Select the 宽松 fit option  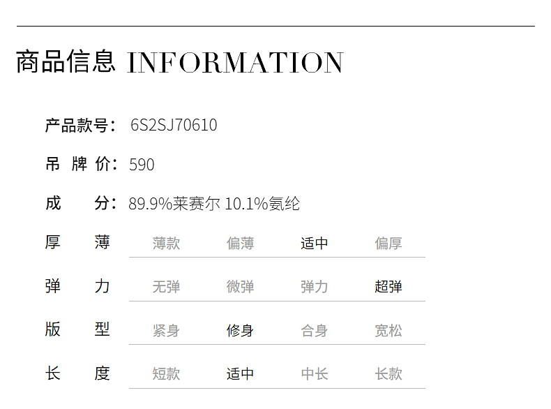[x=388, y=331]
